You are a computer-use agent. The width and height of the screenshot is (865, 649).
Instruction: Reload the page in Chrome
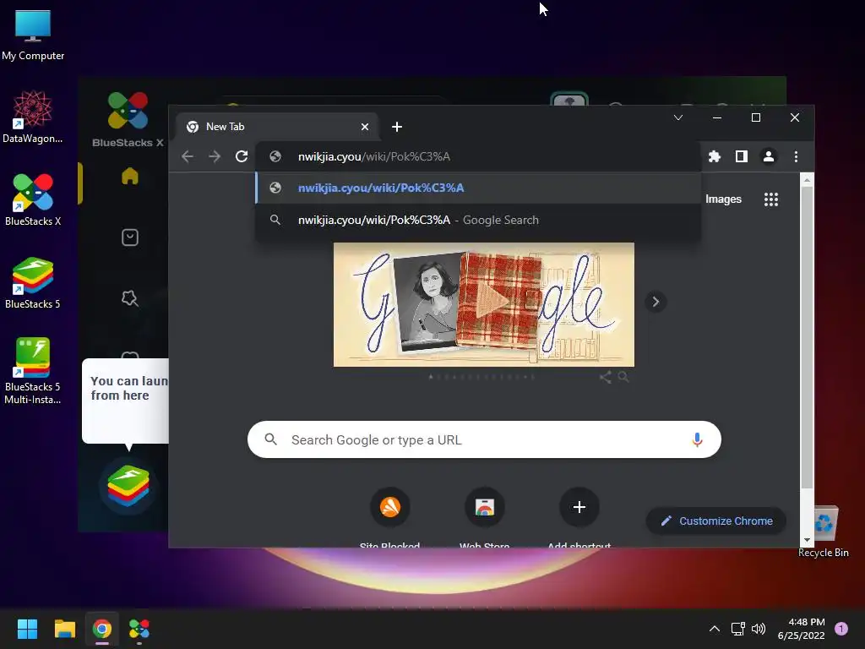coord(242,156)
